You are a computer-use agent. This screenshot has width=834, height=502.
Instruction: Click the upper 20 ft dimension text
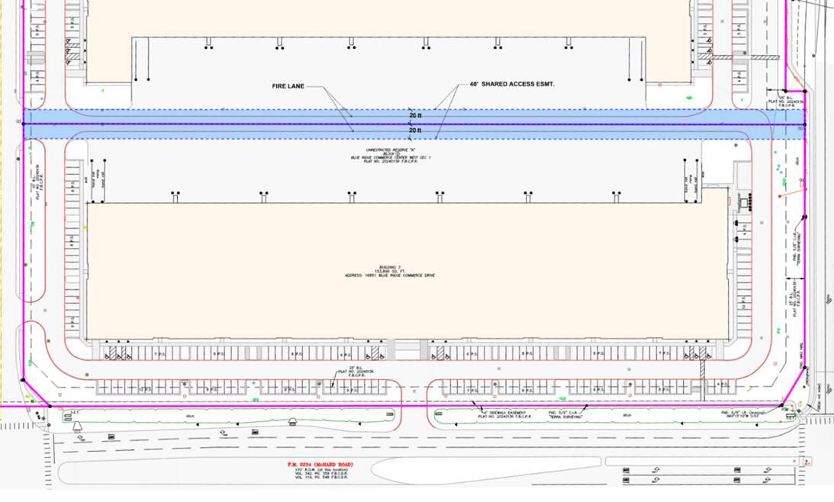point(415,115)
